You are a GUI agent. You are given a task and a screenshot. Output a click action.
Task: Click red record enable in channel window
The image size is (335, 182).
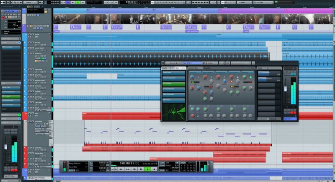[x=293, y=113]
